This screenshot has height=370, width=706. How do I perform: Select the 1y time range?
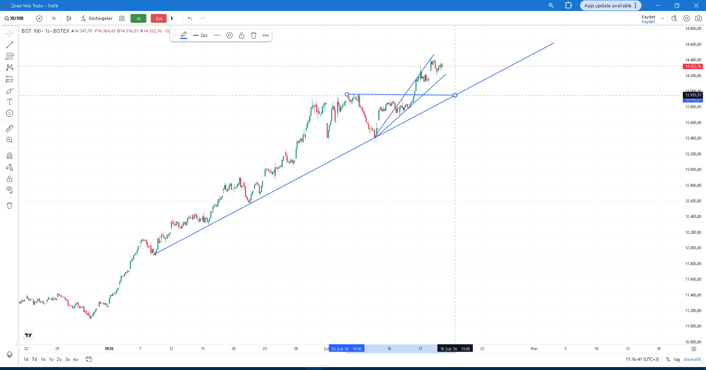(51, 359)
